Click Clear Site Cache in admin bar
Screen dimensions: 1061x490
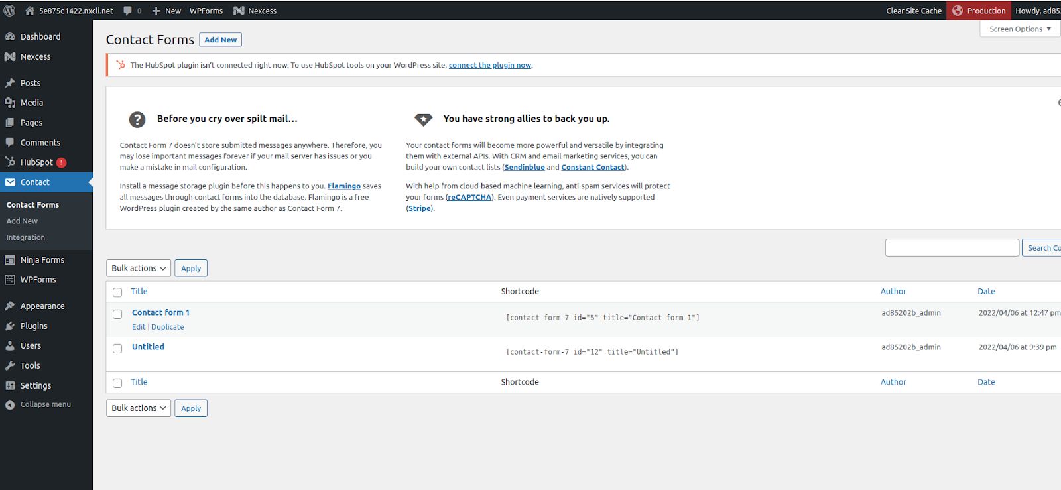914,11
